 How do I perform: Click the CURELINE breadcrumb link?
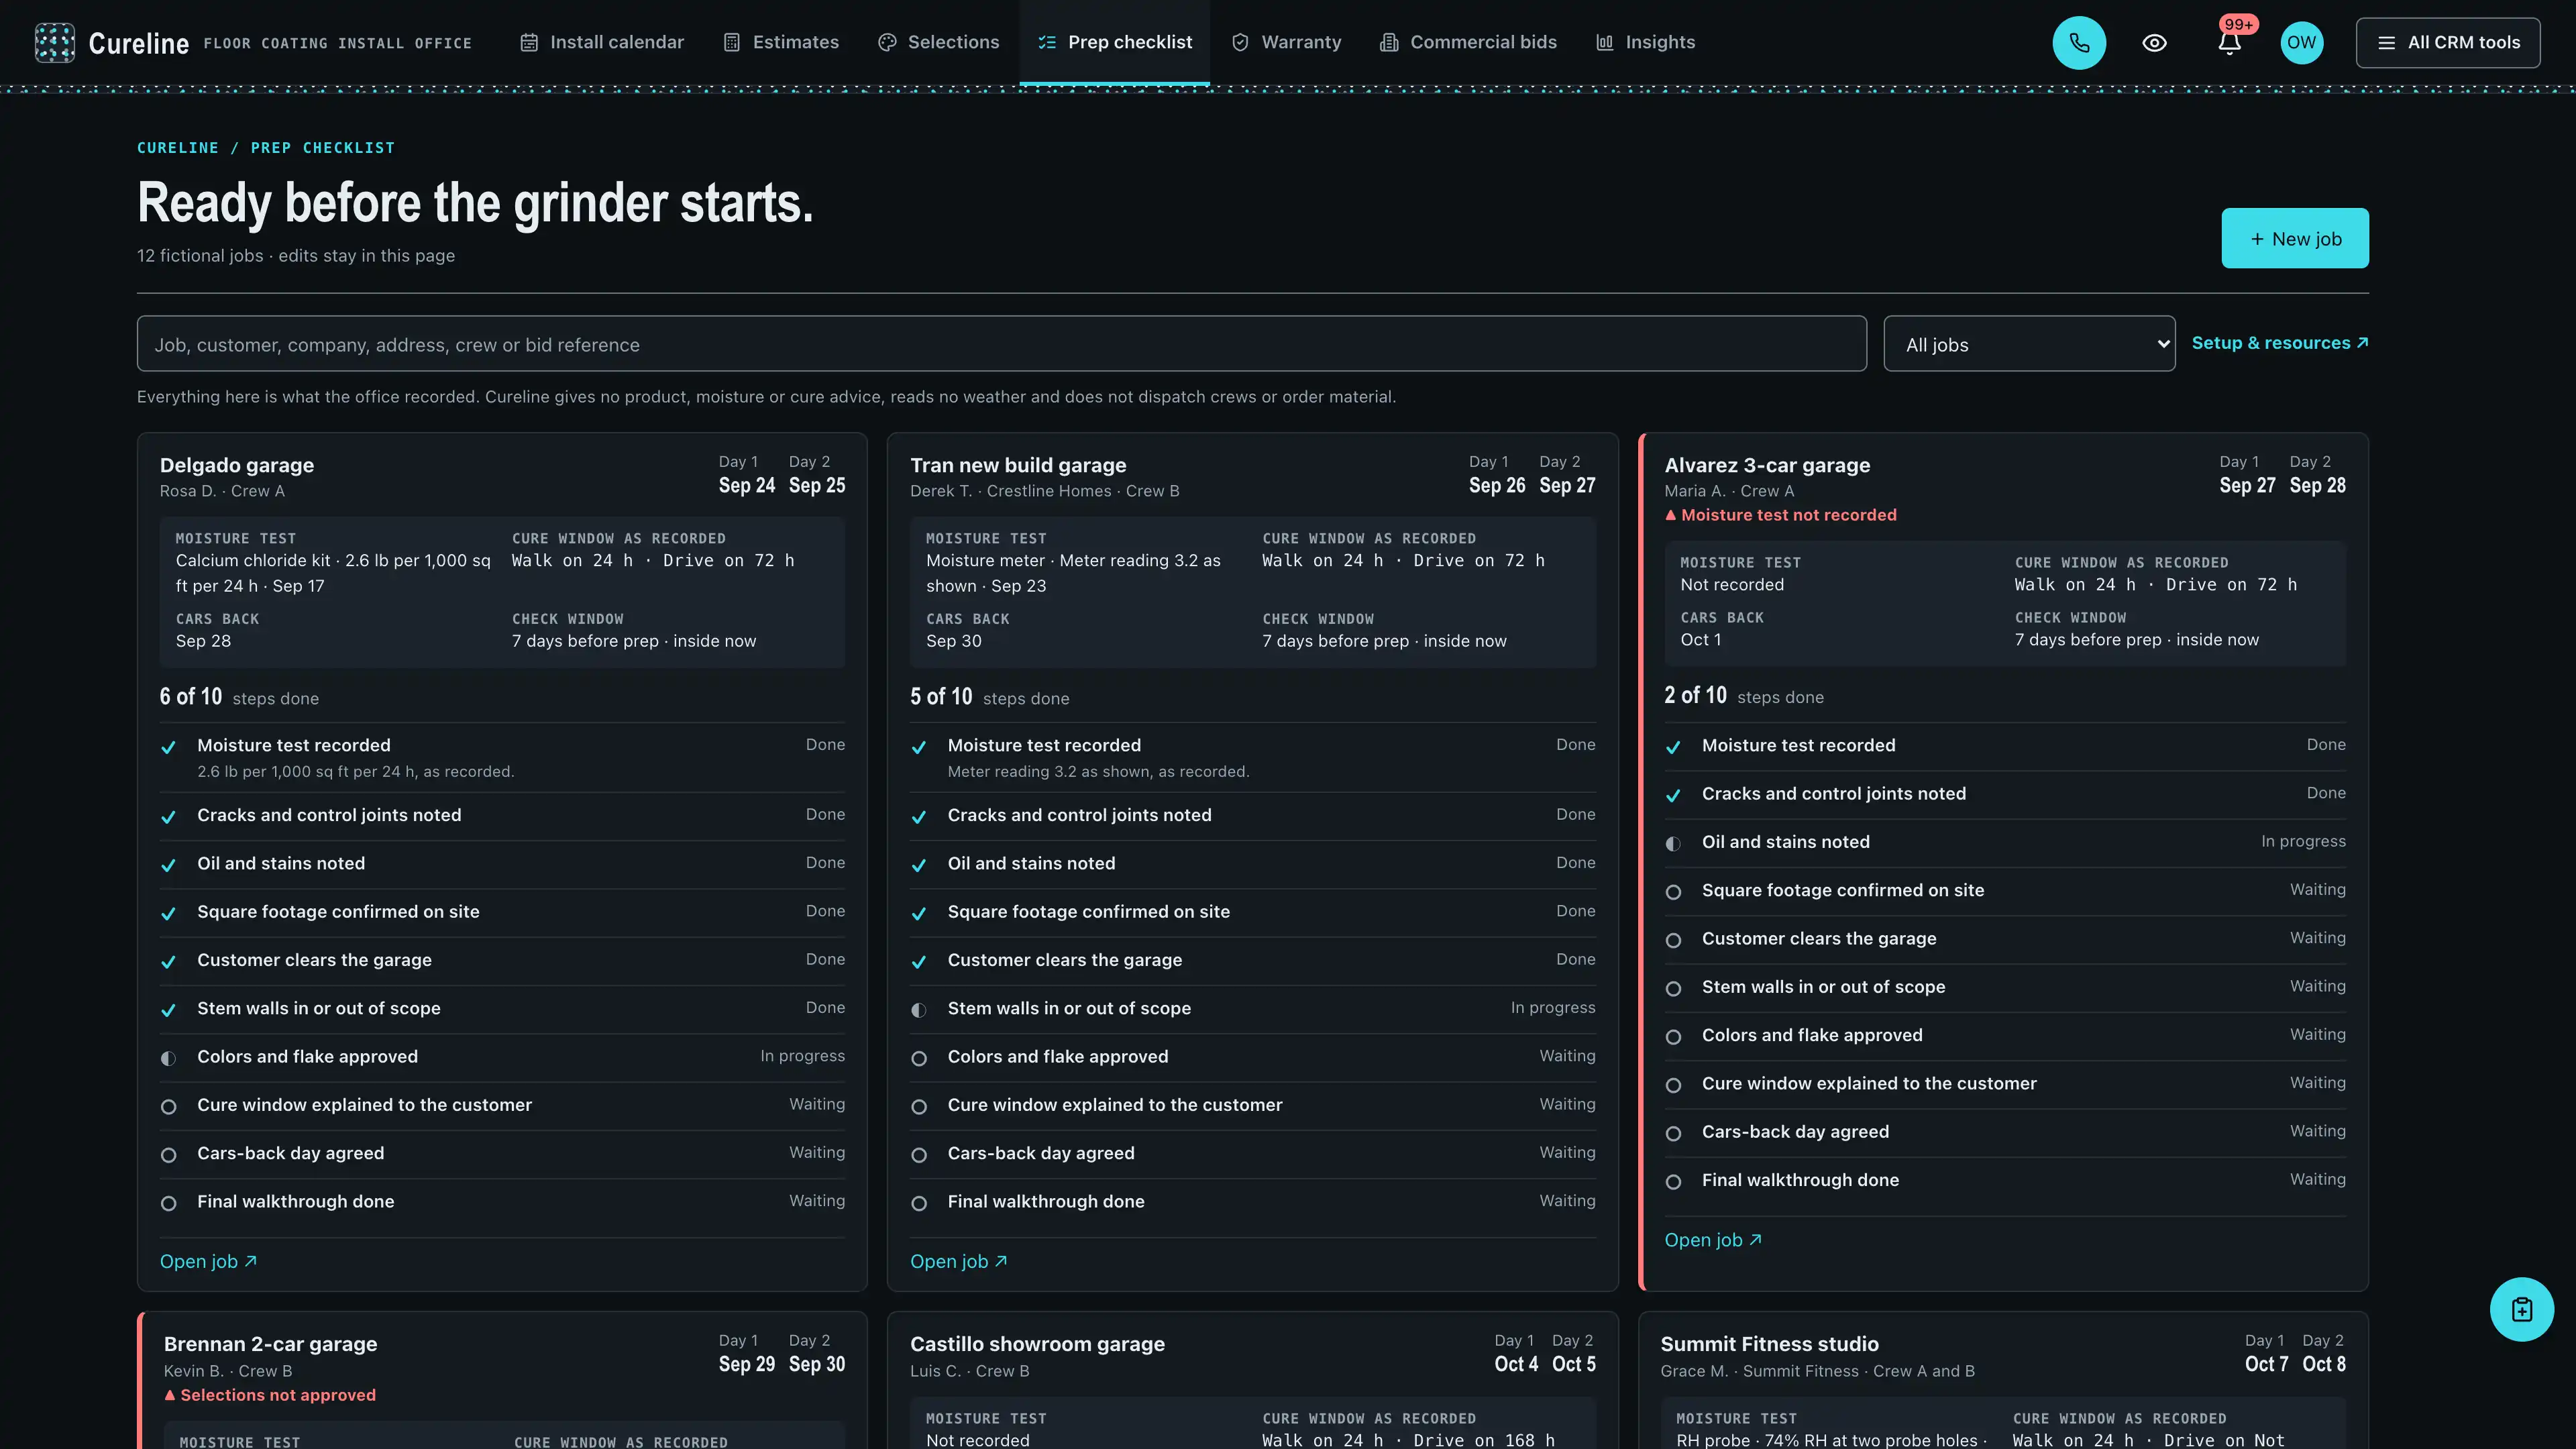click(x=177, y=148)
